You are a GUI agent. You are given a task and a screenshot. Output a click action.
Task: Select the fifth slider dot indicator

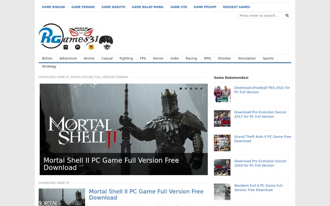tap(201, 89)
